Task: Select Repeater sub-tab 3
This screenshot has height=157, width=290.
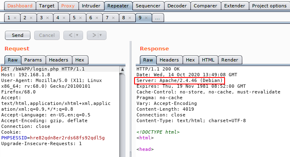Action: (41, 18)
